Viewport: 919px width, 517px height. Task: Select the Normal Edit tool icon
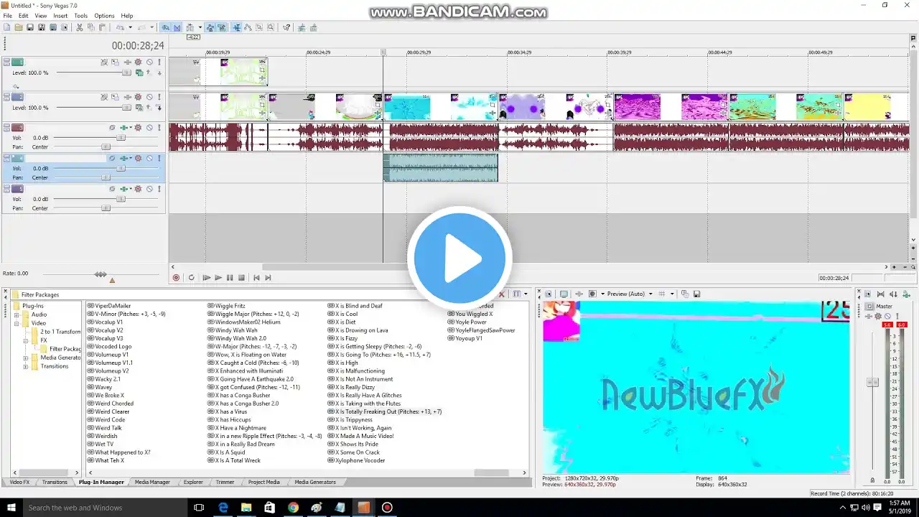pos(236,27)
